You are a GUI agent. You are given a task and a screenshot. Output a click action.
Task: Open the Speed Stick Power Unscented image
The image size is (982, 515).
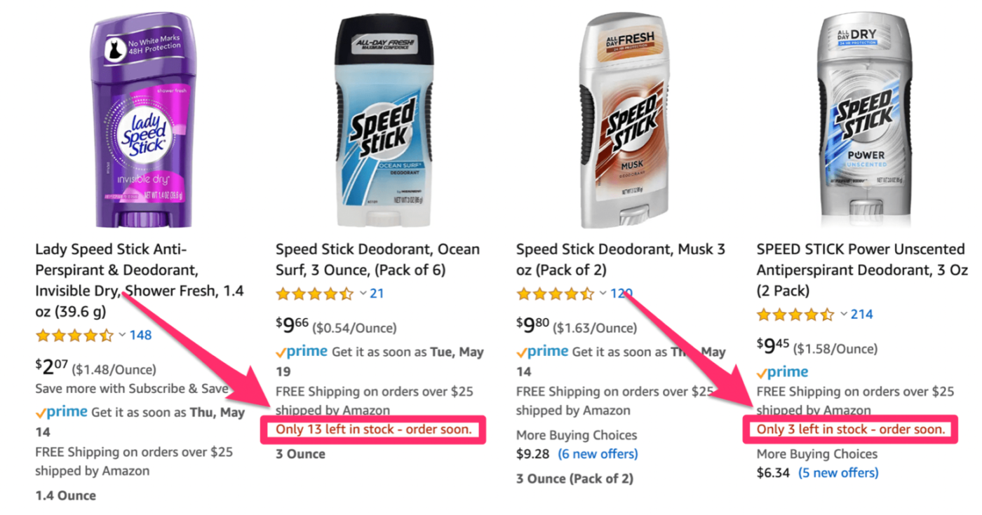[x=863, y=121]
